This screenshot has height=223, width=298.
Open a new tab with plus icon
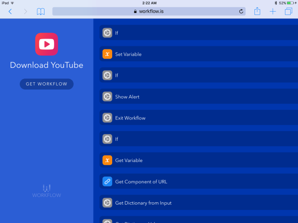click(x=273, y=11)
